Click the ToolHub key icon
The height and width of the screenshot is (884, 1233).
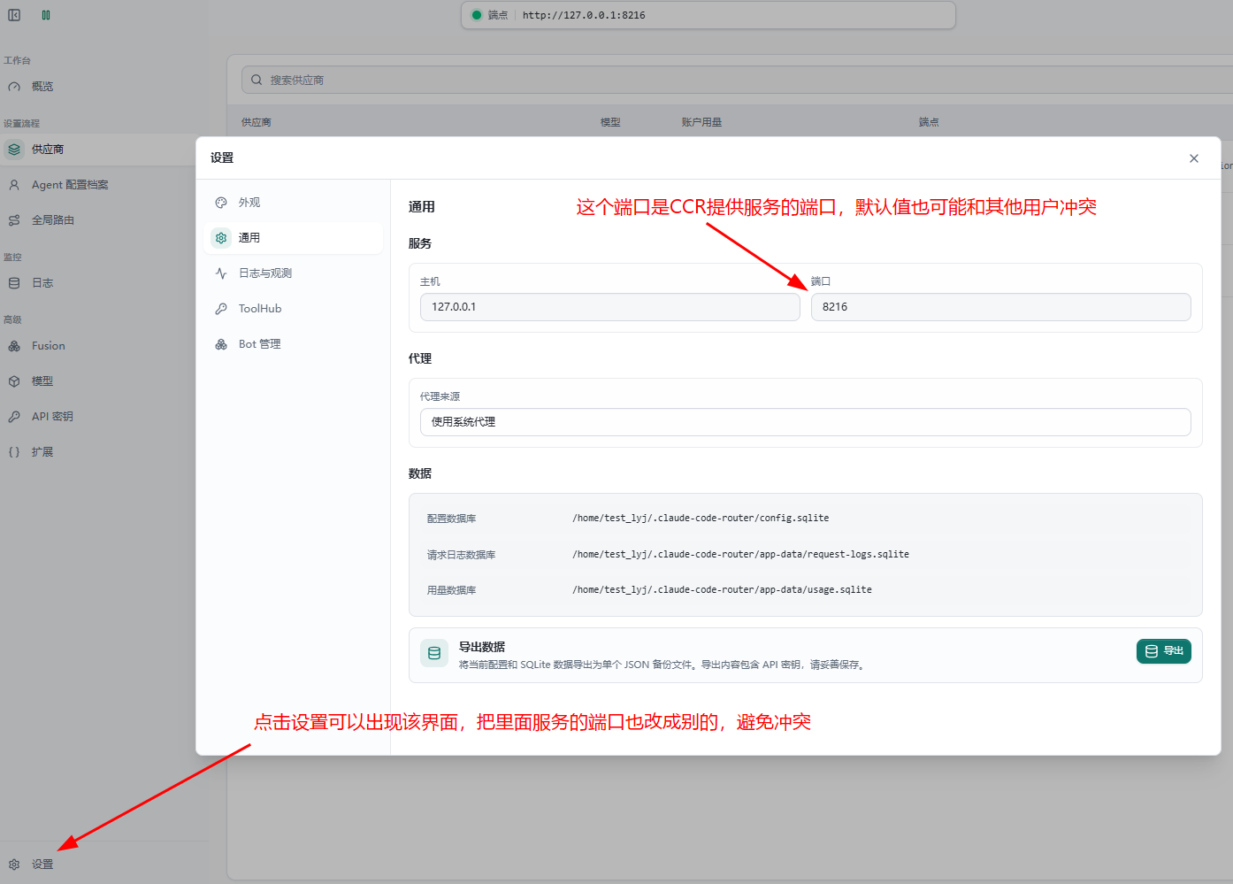[x=221, y=309]
